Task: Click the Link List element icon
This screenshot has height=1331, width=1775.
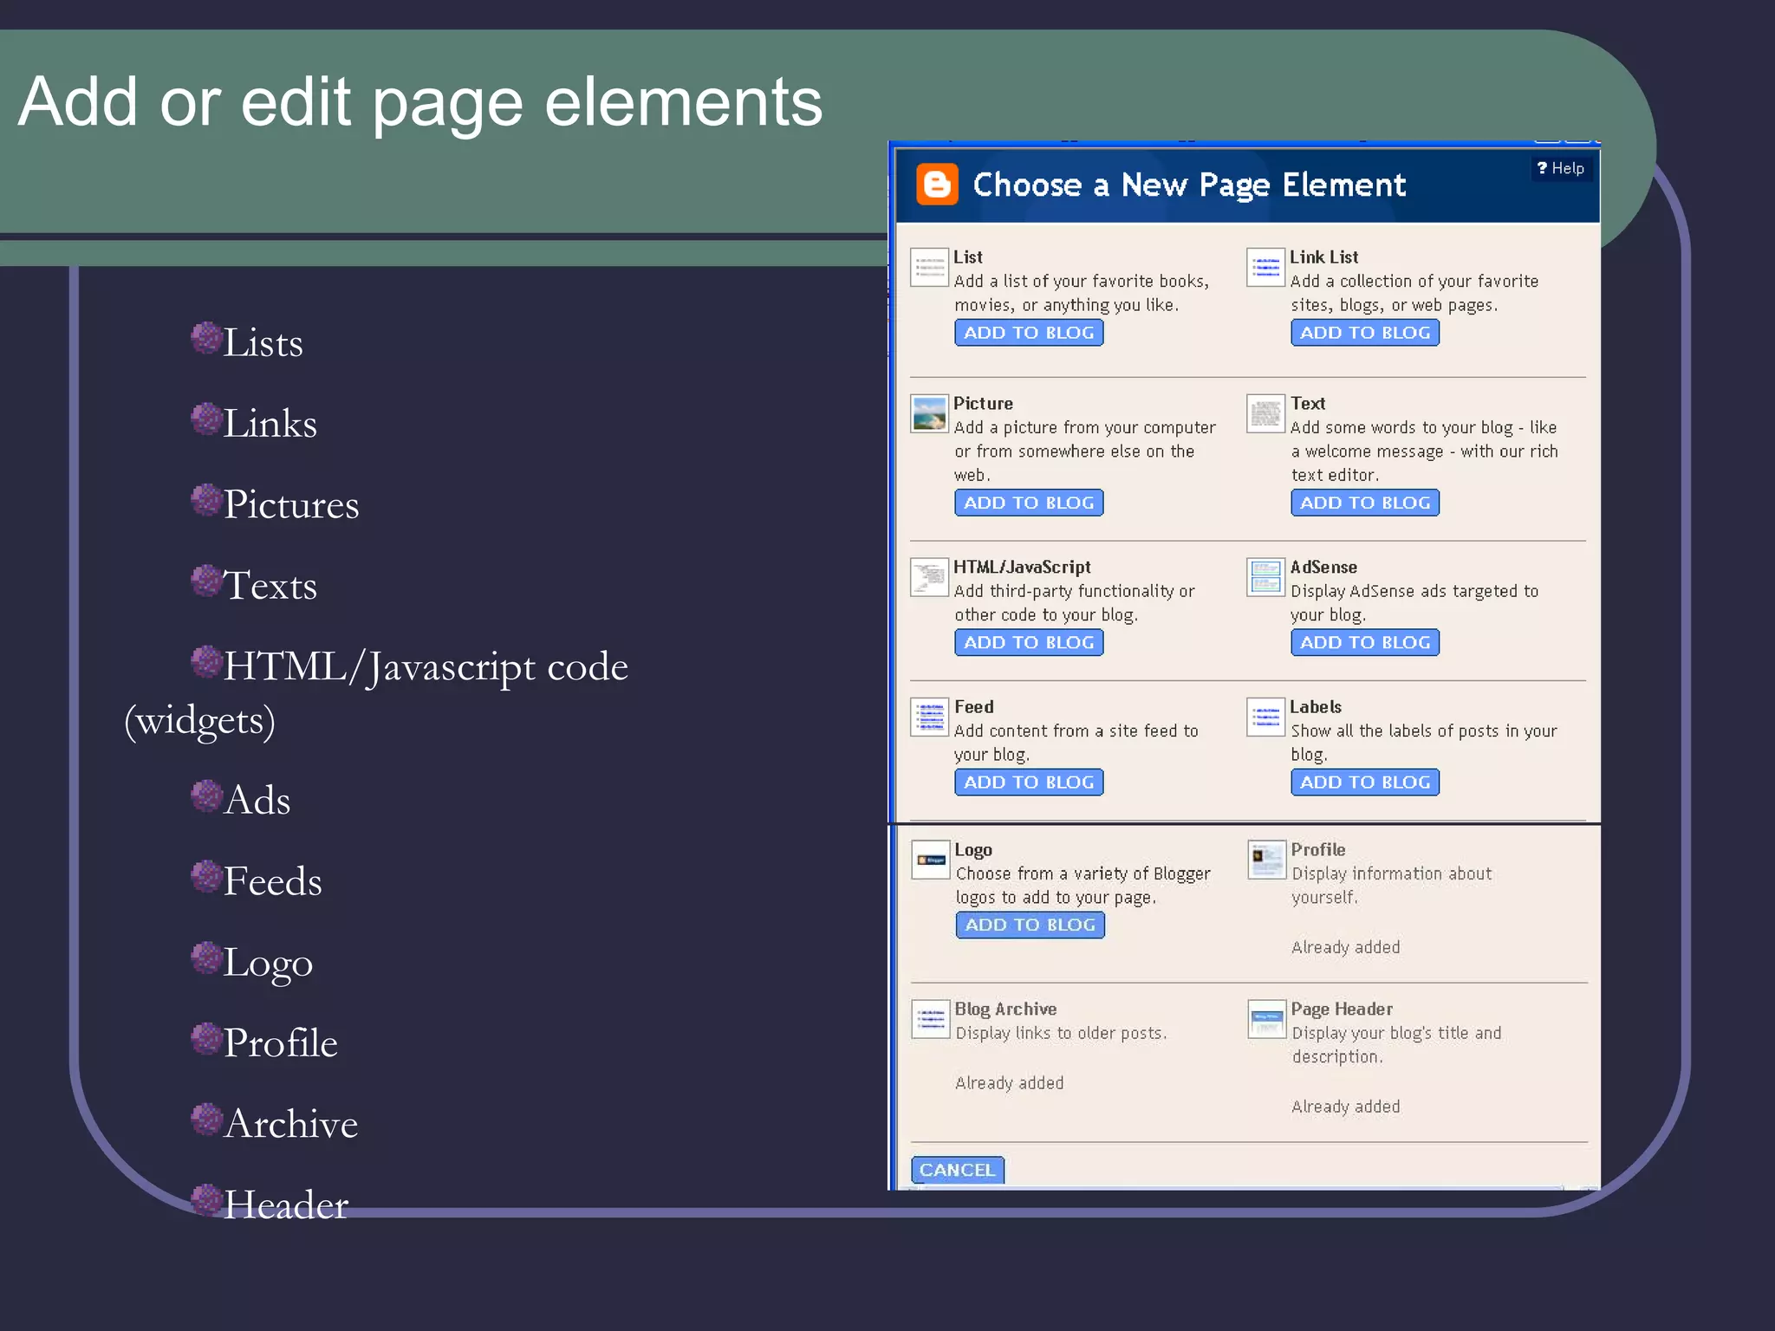Action: pos(1265,267)
